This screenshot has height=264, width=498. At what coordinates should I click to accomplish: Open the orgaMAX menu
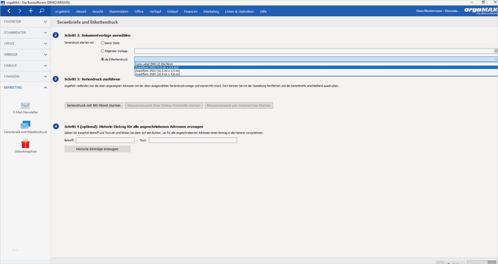pyautogui.click(x=63, y=12)
